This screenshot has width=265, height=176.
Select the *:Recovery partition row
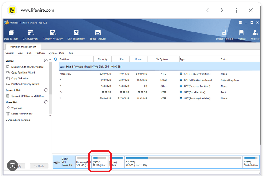159,74
